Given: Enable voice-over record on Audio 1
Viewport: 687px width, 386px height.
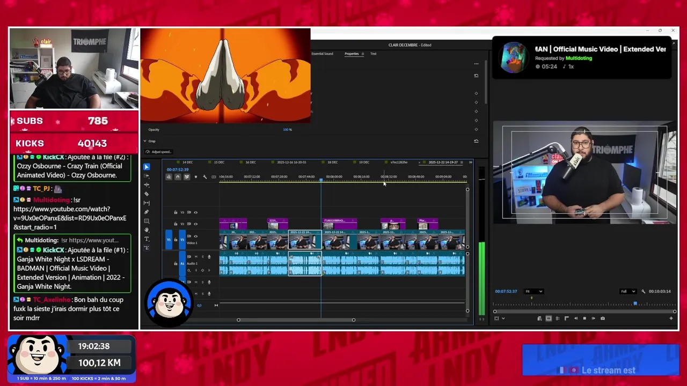Looking at the screenshot, I should tap(209, 257).
